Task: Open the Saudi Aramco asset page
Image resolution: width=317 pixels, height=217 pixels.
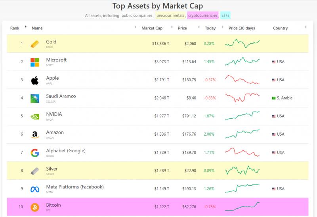Action: click(x=61, y=96)
